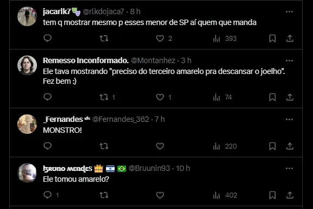Retweet the _Fernandes MONSTRO! tweet
Viewport: 313px width, 209px height.
104,146
